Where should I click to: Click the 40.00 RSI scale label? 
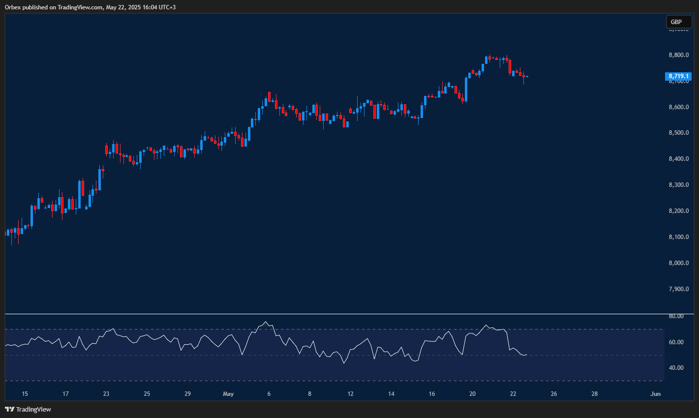[x=676, y=368]
